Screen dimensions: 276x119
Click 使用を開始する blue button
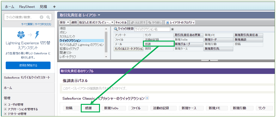28,65
